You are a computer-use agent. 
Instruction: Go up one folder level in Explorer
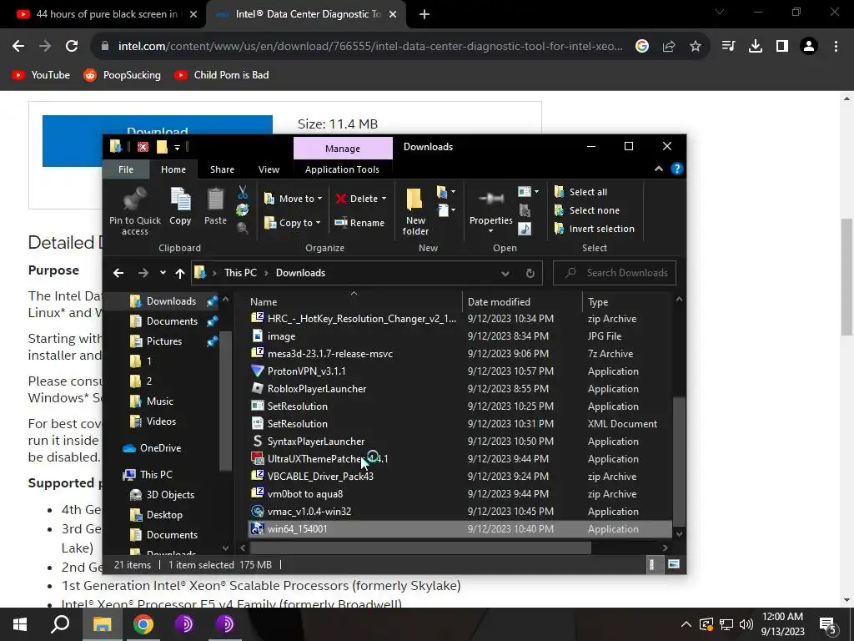click(180, 273)
